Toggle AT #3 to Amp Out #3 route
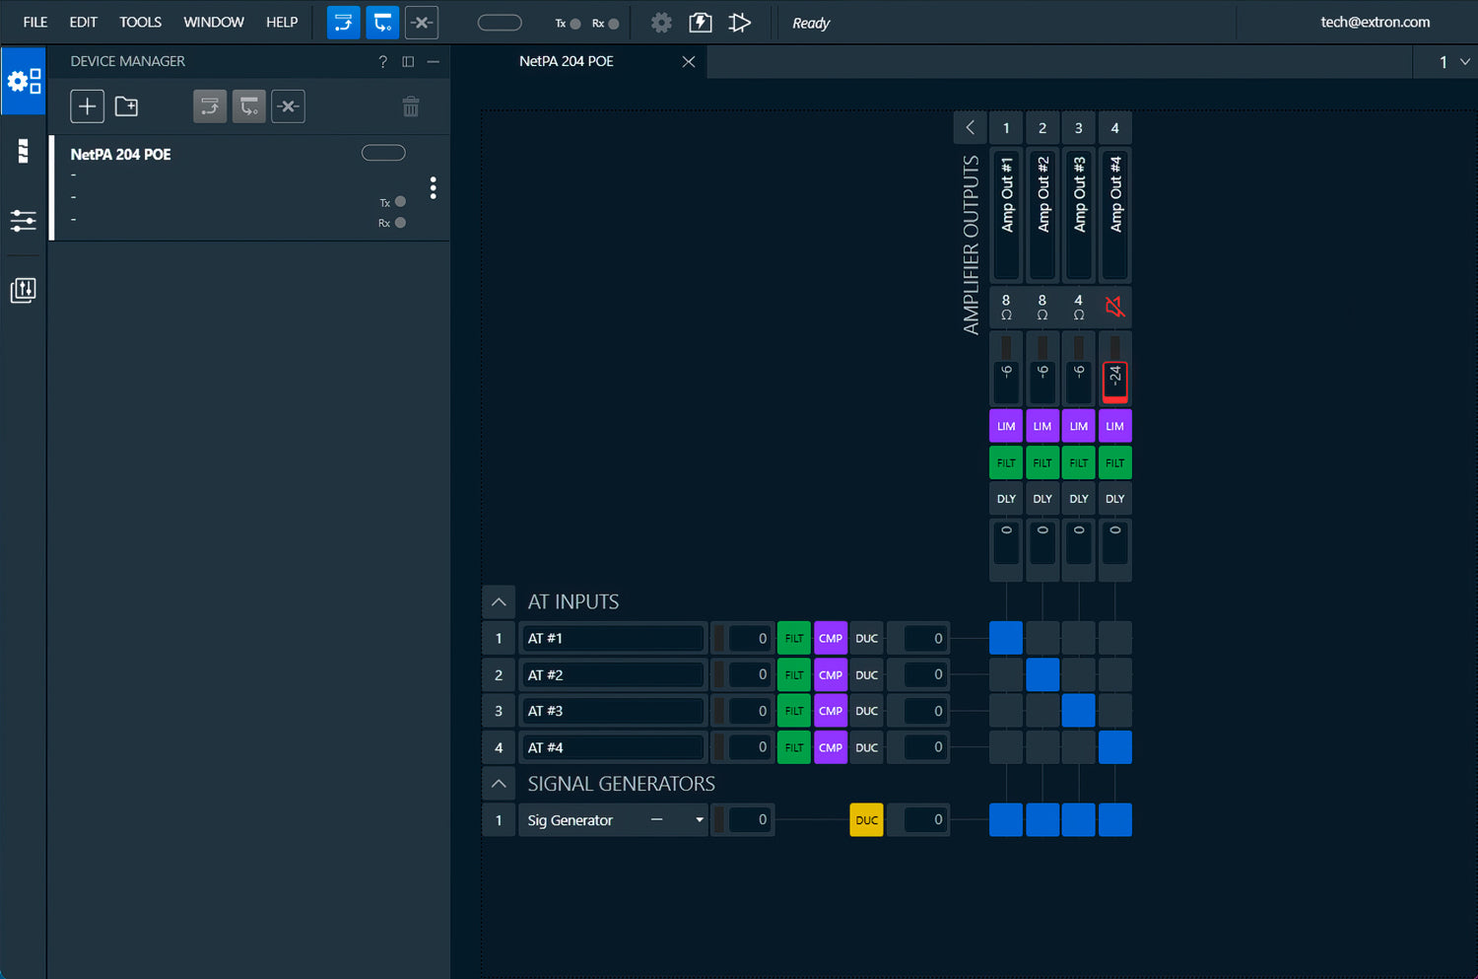Viewport: 1478px width, 979px height. pyautogui.click(x=1079, y=711)
